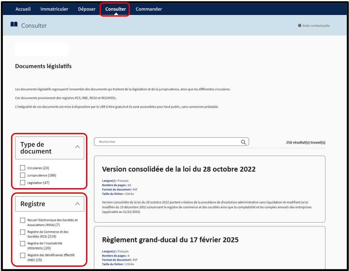Open Règlement grand-ducal du 17 février 2025
This screenshot has width=349, height=271.
click(170, 240)
